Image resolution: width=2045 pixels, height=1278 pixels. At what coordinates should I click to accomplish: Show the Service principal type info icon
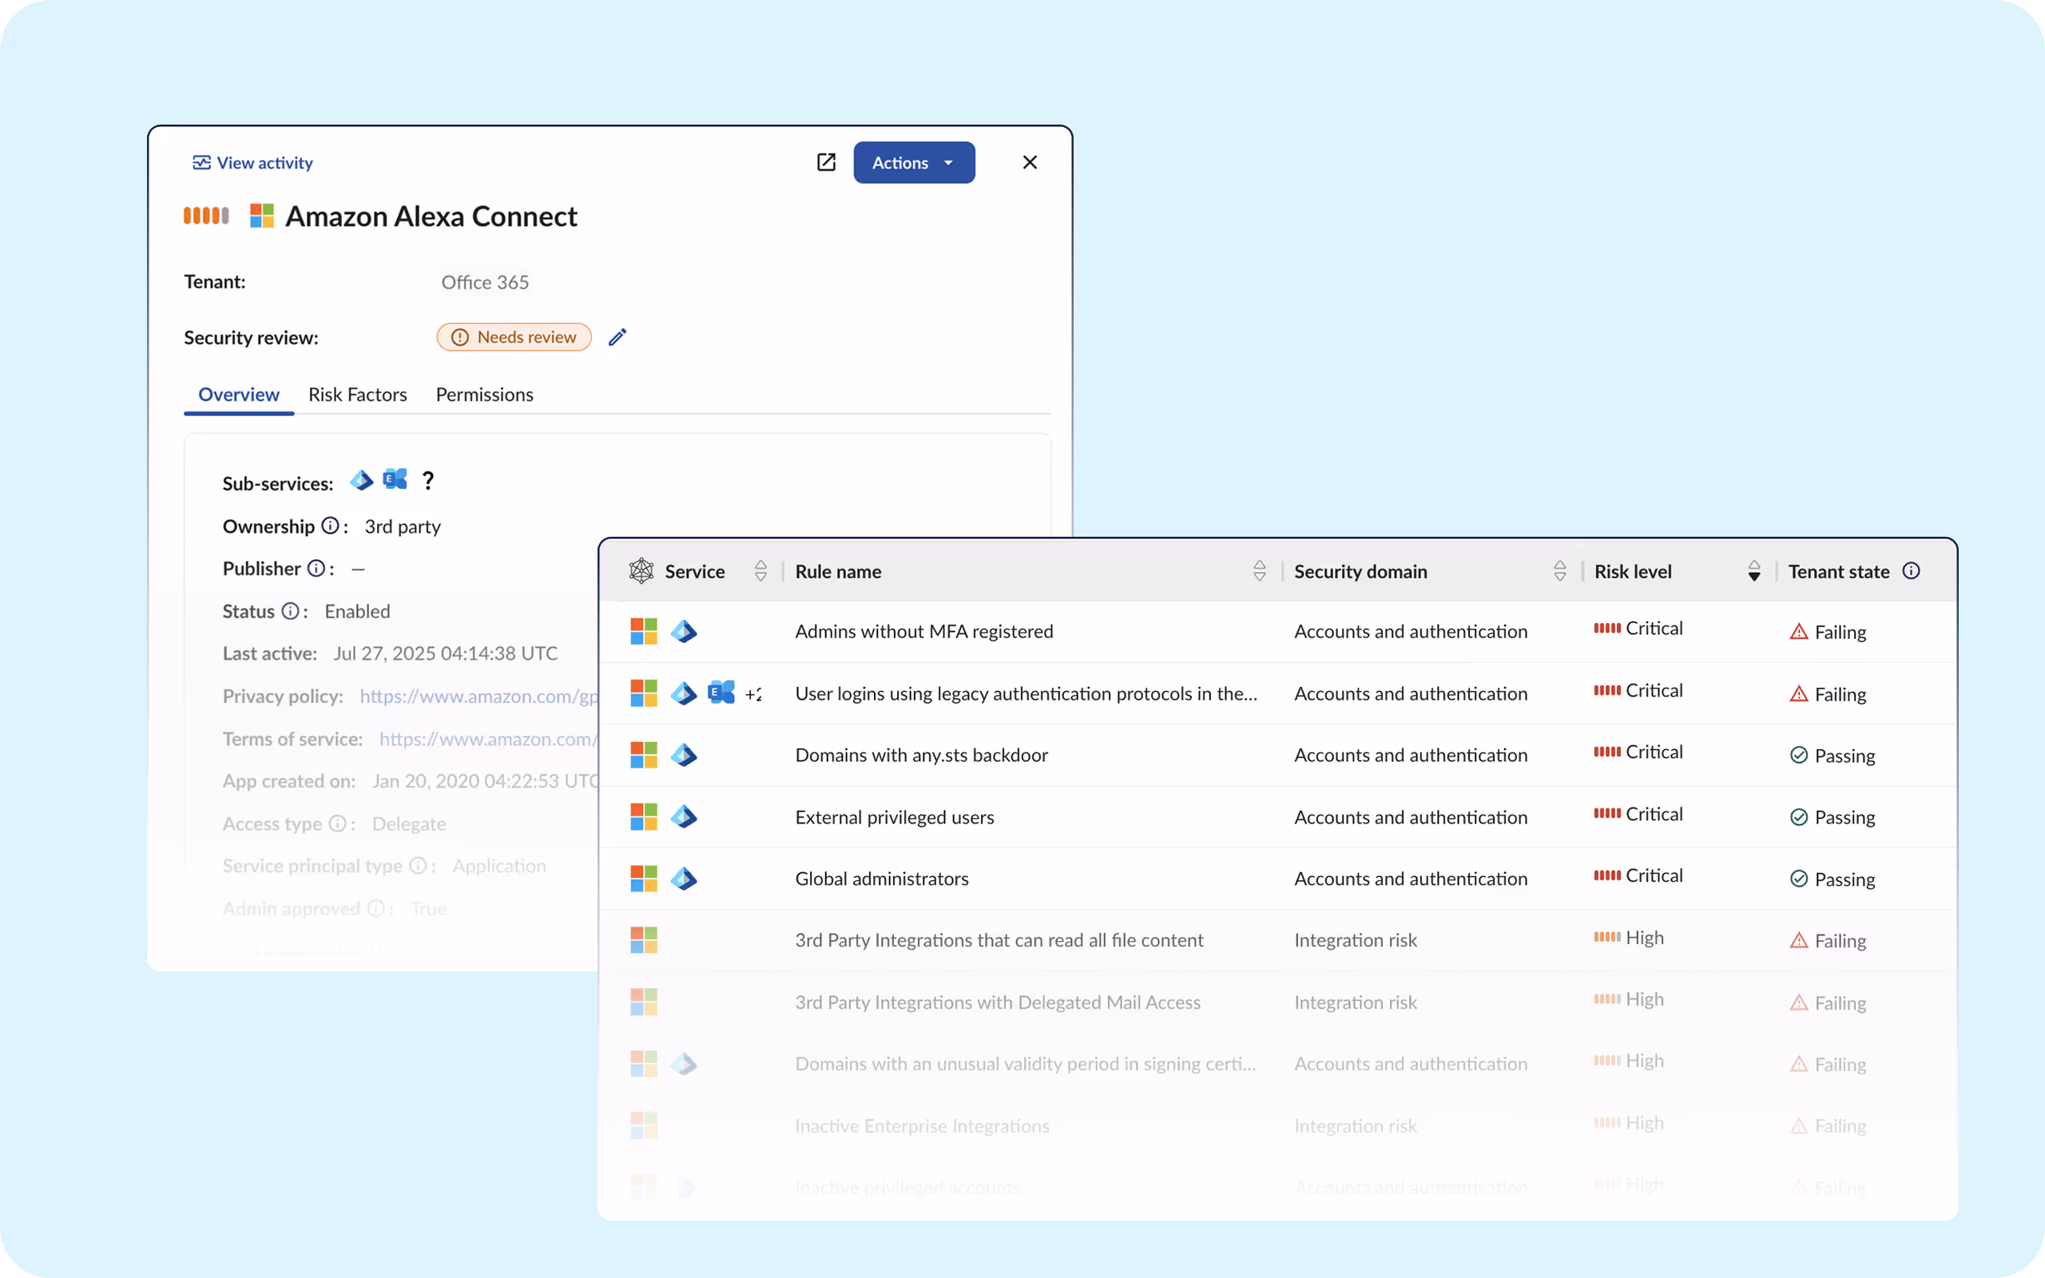[x=418, y=866]
